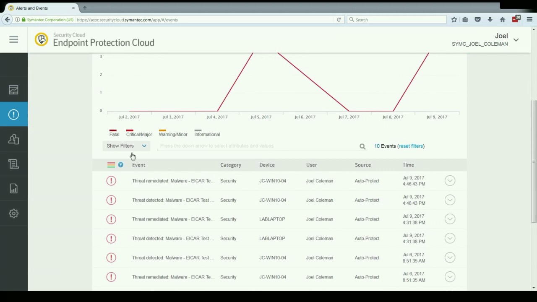Sort by the User column header
The height and width of the screenshot is (302, 537).
pyautogui.click(x=311, y=165)
